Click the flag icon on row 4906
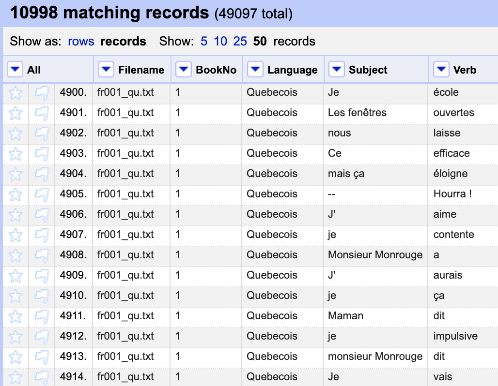Viewport: 498px width, 386px height. pos(39,214)
